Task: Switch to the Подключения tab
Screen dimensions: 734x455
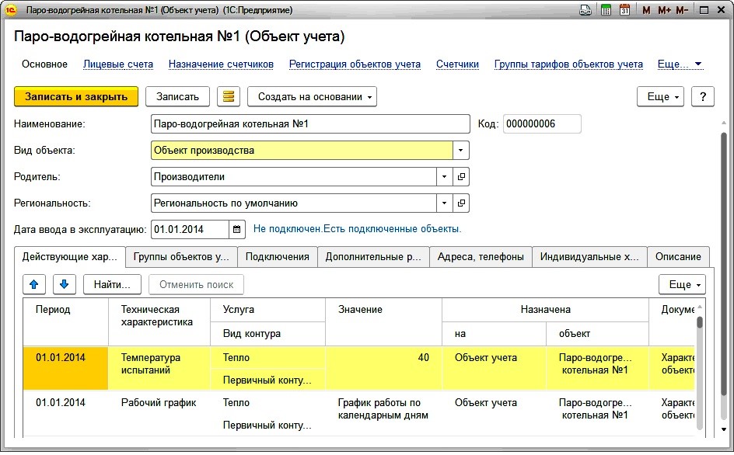Action: point(278,257)
